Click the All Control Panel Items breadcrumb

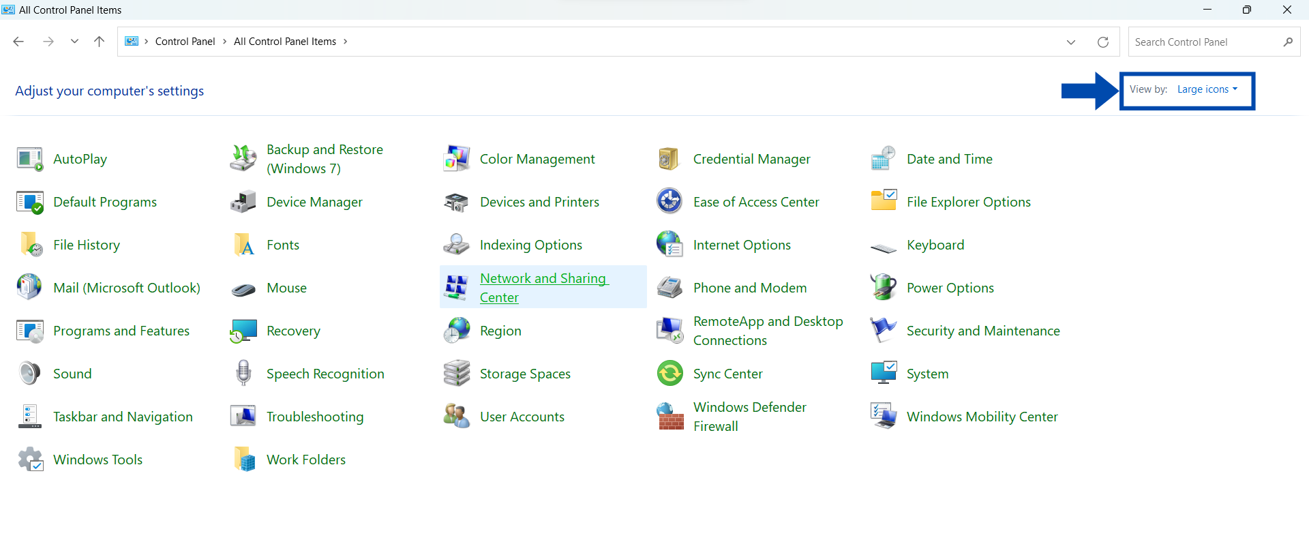(x=284, y=42)
